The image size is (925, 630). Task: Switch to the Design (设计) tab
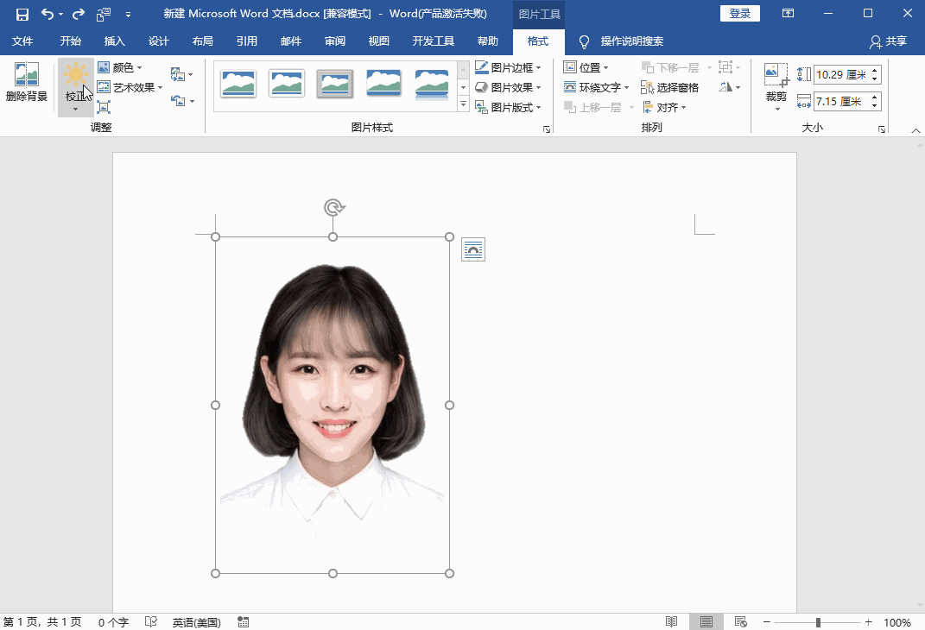(159, 41)
